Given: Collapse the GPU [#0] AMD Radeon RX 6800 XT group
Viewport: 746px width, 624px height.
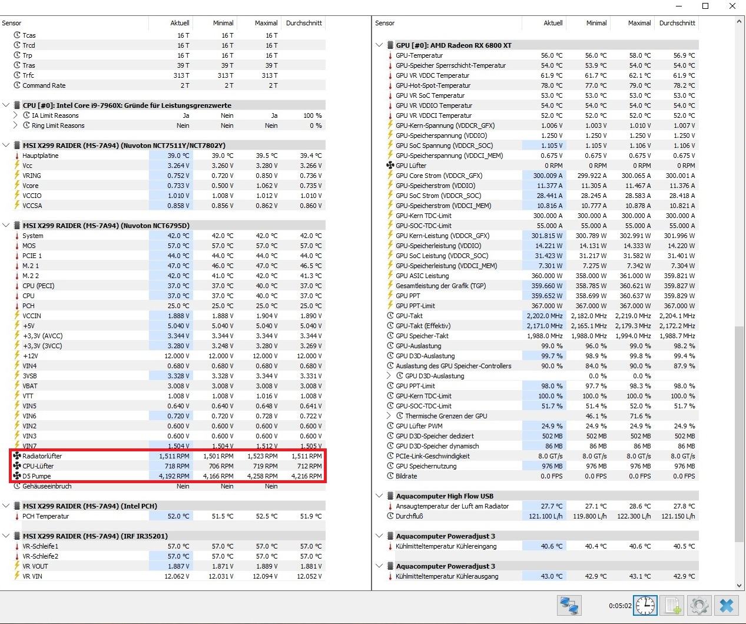Looking at the screenshot, I should (379, 45).
